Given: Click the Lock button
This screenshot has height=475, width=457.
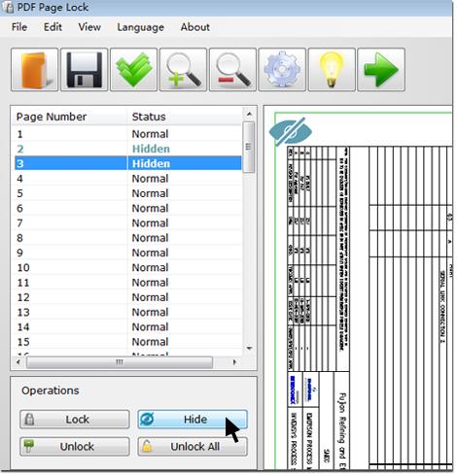Looking at the screenshot, I should click(75, 420).
